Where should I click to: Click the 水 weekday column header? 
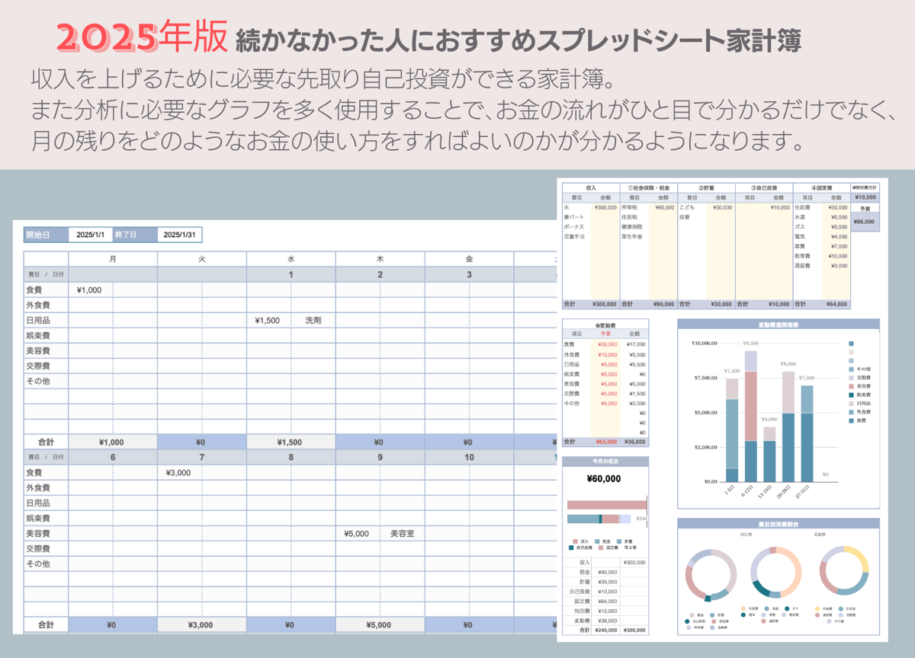(291, 259)
